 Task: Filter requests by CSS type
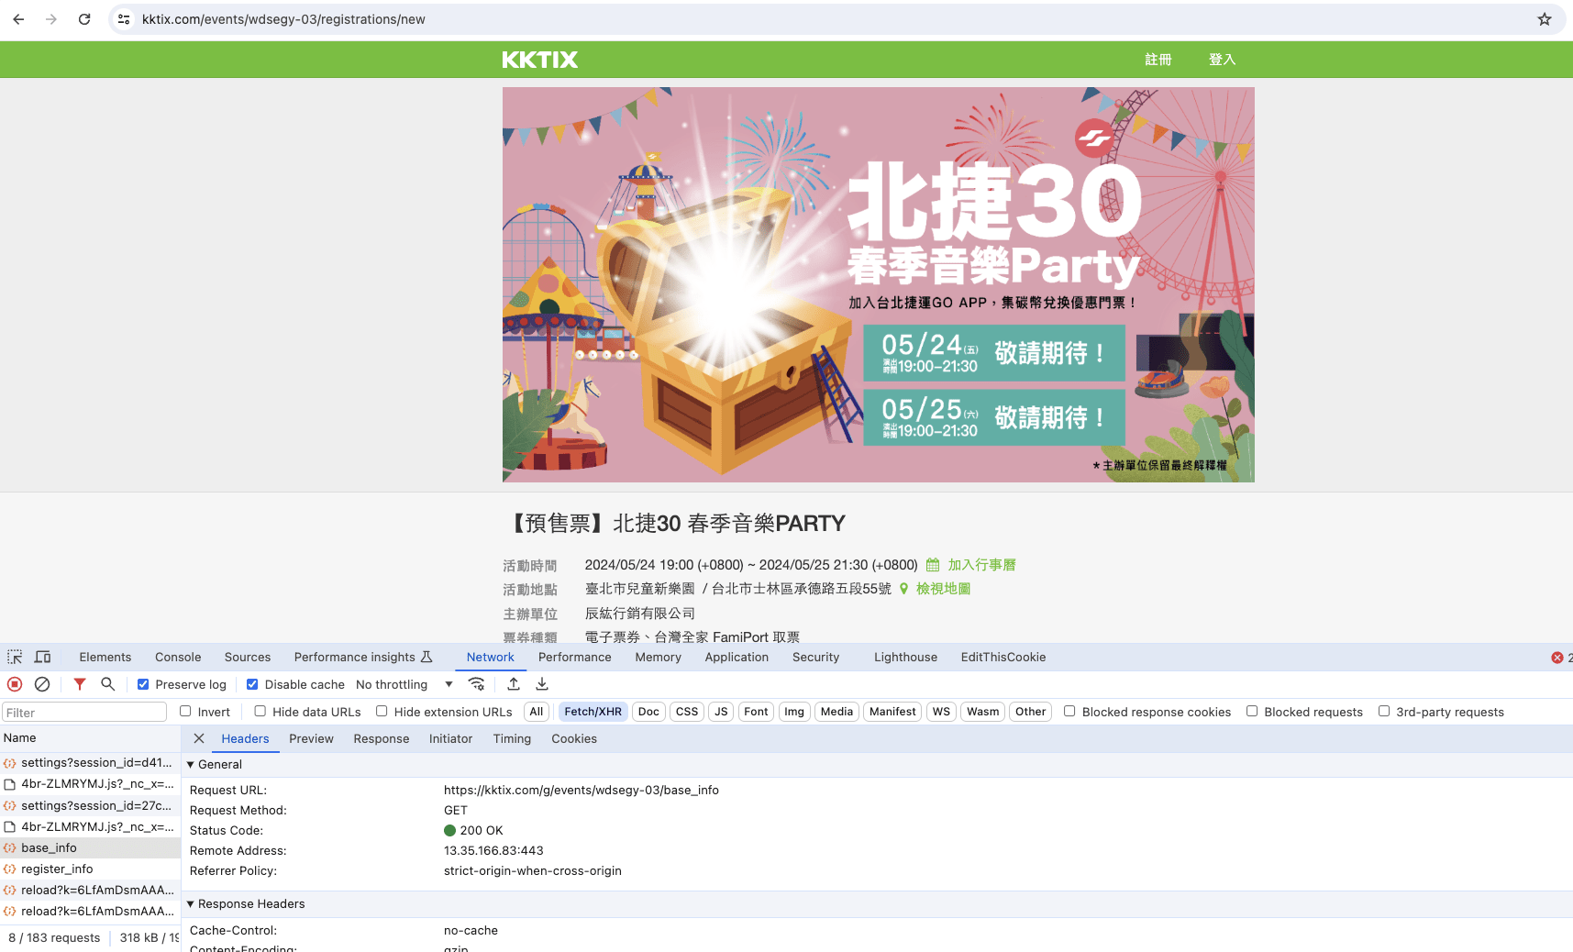coord(687,712)
